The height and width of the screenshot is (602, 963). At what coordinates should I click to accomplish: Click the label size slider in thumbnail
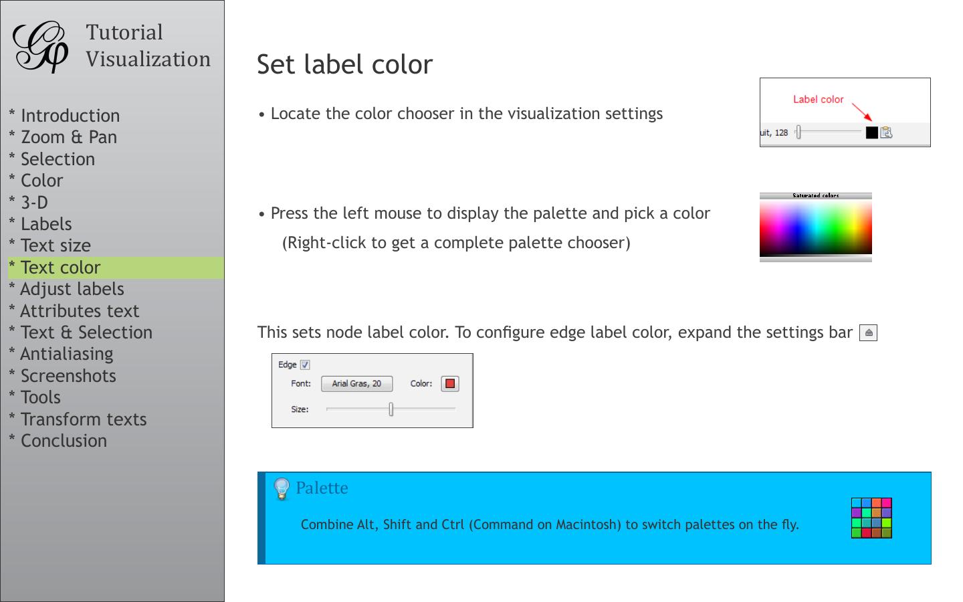pyautogui.click(x=798, y=132)
